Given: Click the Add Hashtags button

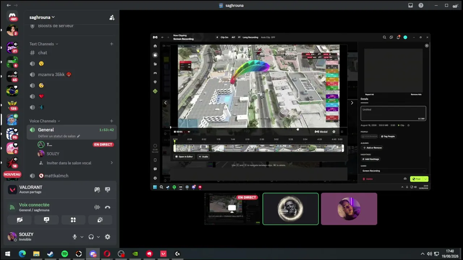Looking at the screenshot, I should 371,159.
